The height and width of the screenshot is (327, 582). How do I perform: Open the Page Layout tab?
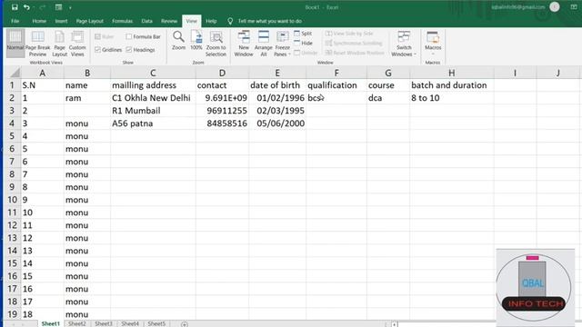tap(90, 21)
